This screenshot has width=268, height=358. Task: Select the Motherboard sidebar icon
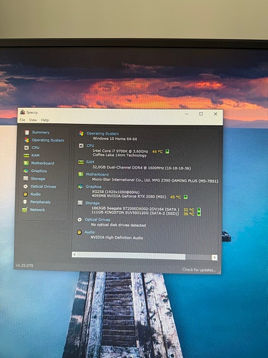click(x=26, y=163)
